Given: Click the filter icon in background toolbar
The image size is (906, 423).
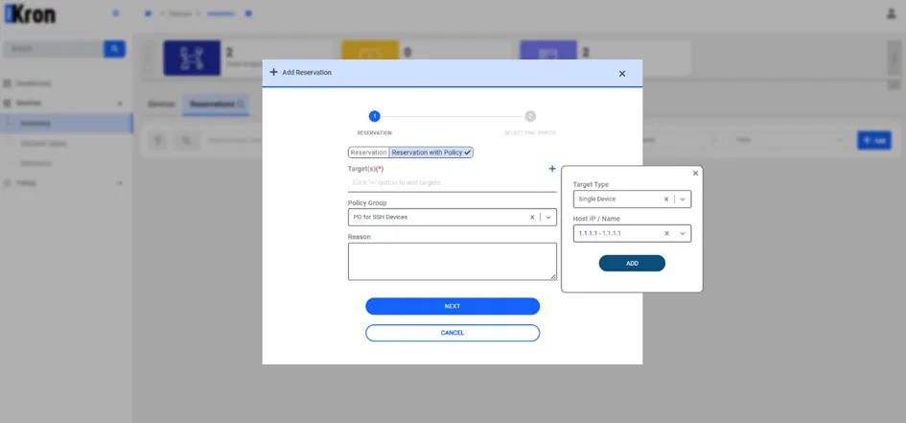Looking at the screenshot, I should tap(159, 140).
